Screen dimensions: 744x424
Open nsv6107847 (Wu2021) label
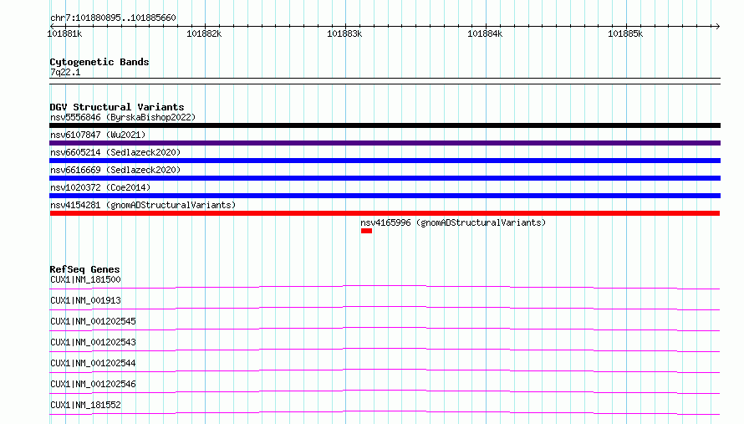coord(98,135)
